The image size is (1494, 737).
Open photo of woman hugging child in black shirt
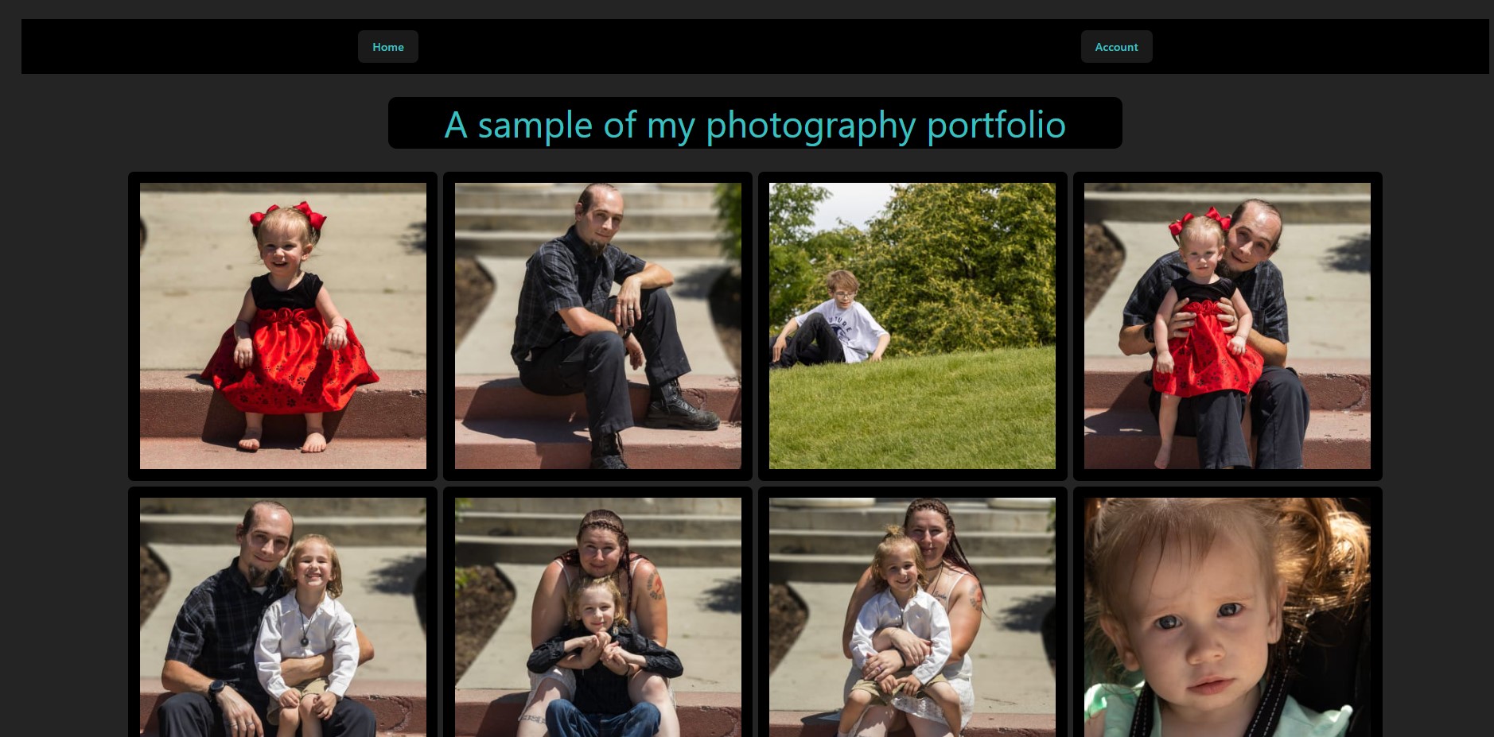[x=598, y=618]
